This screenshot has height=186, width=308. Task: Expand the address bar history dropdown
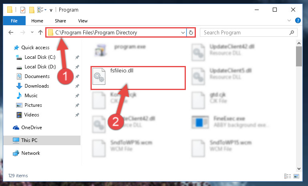pyautogui.click(x=183, y=32)
